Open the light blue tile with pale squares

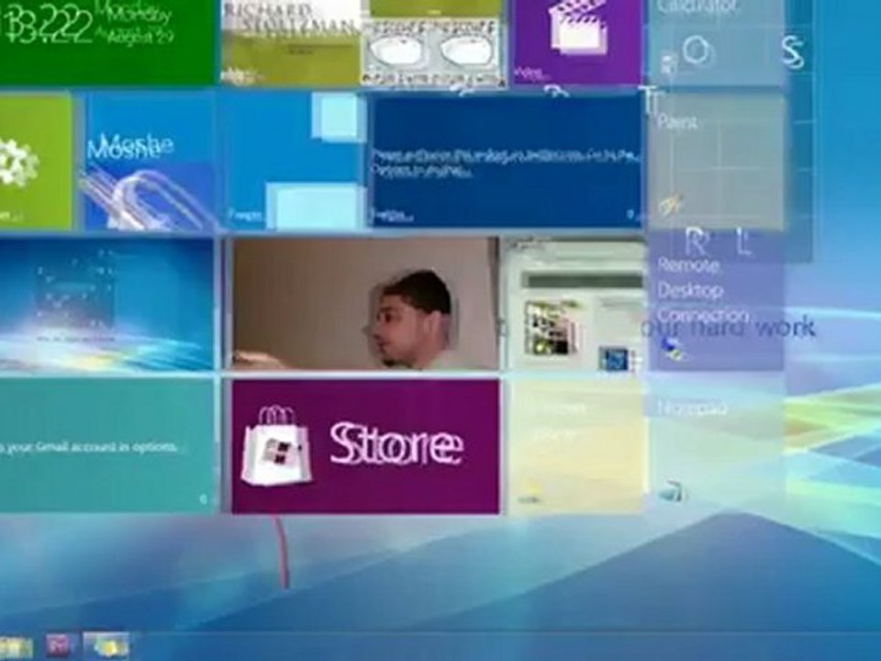click(x=292, y=162)
